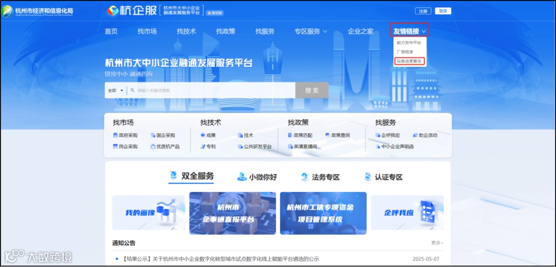This screenshot has width=556, height=267.
Task: Click the 企呼我应 icon in 找服务 panel
Action: (x=378, y=135)
